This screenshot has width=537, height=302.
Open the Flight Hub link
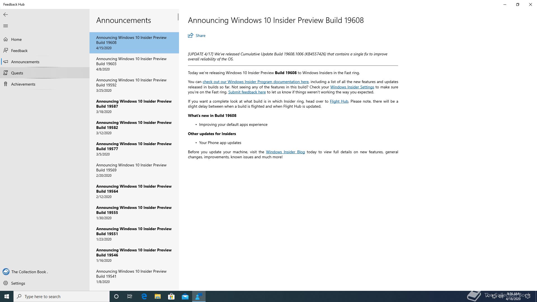click(x=339, y=101)
